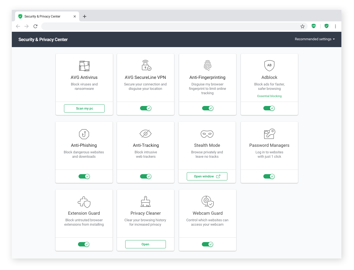Click the Privacy Cleaner brush icon

point(146,202)
